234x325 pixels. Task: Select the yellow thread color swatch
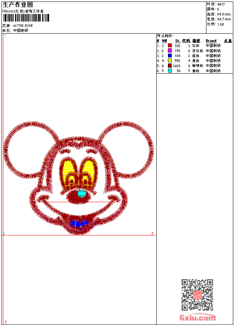pyautogui.click(x=170, y=60)
